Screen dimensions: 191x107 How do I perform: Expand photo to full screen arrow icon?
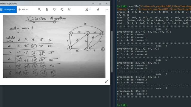tap(107, 81)
